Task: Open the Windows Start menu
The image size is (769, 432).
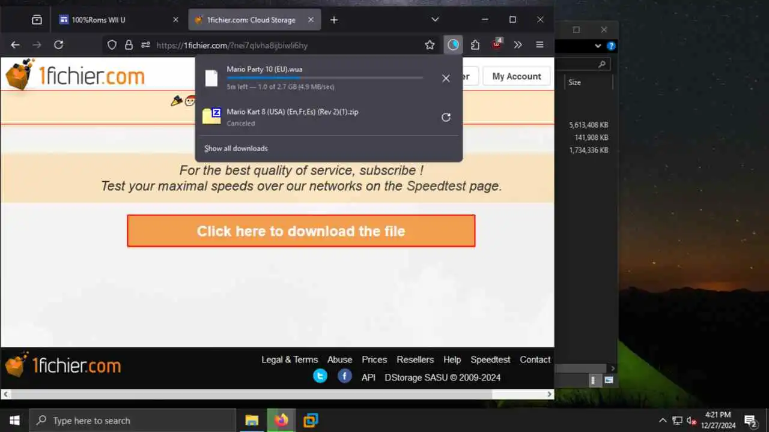Action: click(x=14, y=421)
